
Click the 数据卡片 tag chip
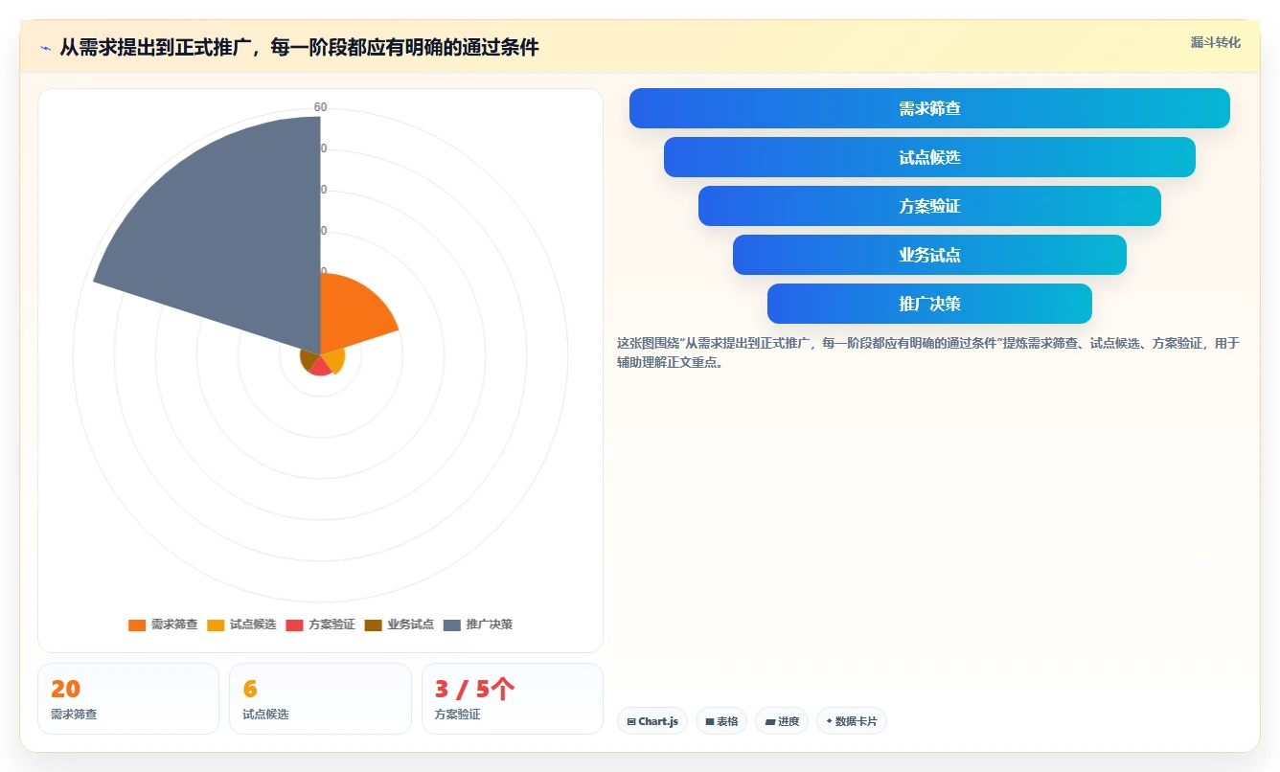852,721
